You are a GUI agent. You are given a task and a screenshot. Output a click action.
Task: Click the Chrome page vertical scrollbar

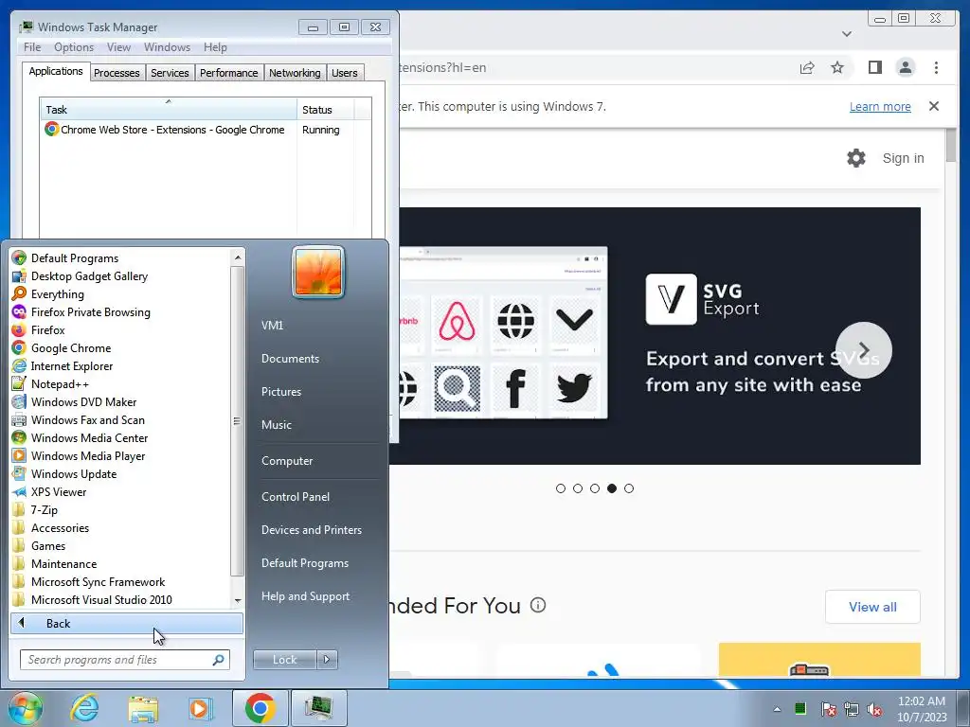click(x=951, y=145)
